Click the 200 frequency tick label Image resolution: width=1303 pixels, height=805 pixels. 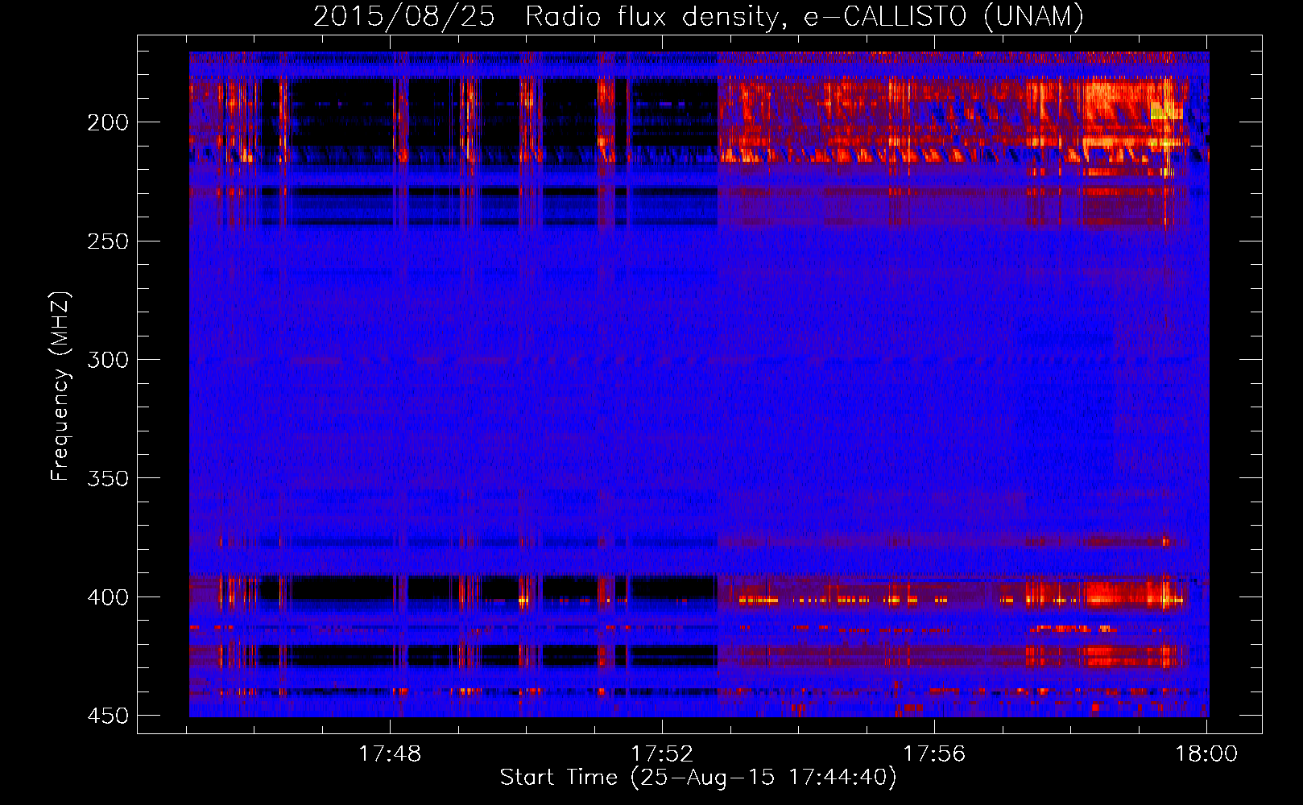tap(107, 122)
